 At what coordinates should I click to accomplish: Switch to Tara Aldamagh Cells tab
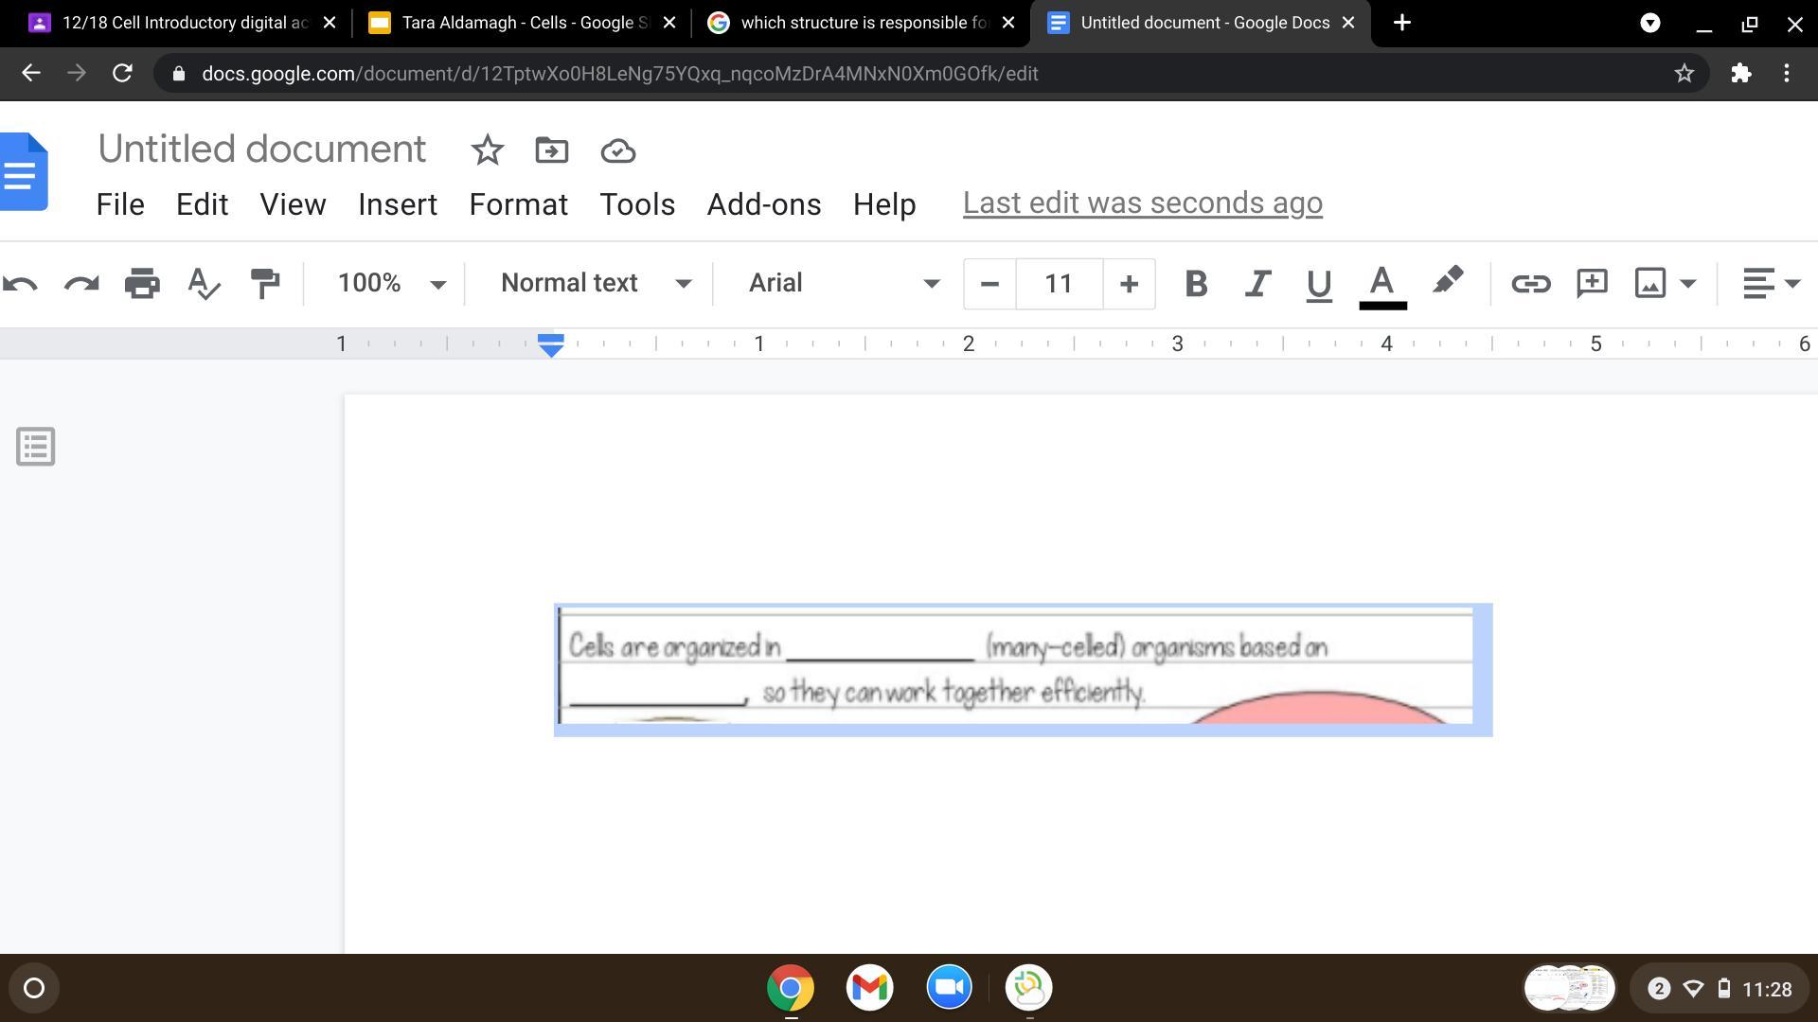521,23
